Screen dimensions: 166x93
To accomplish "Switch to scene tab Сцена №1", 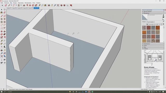I will pyautogui.click(x=9, y=8).
